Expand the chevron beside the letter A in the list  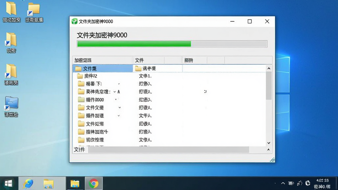pos(115,92)
